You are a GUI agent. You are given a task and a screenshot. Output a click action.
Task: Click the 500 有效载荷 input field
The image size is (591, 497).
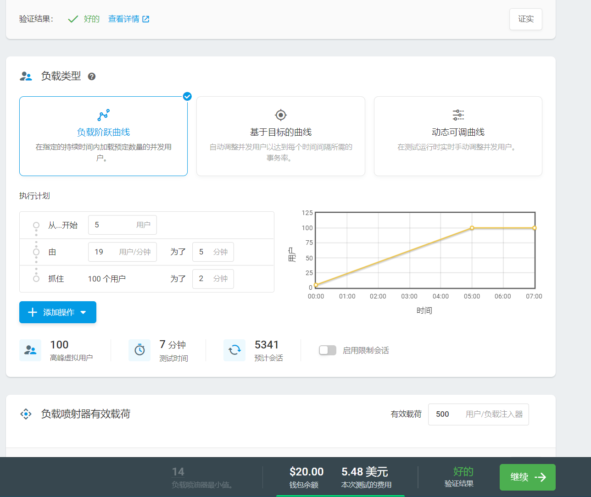tap(479, 414)
